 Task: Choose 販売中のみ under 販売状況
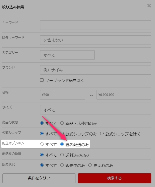point(62,165)
